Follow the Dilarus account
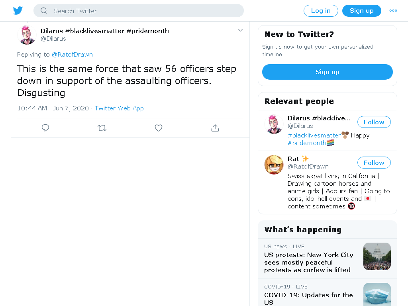Screen dimensions: 408x306 [x=374, y=122]
